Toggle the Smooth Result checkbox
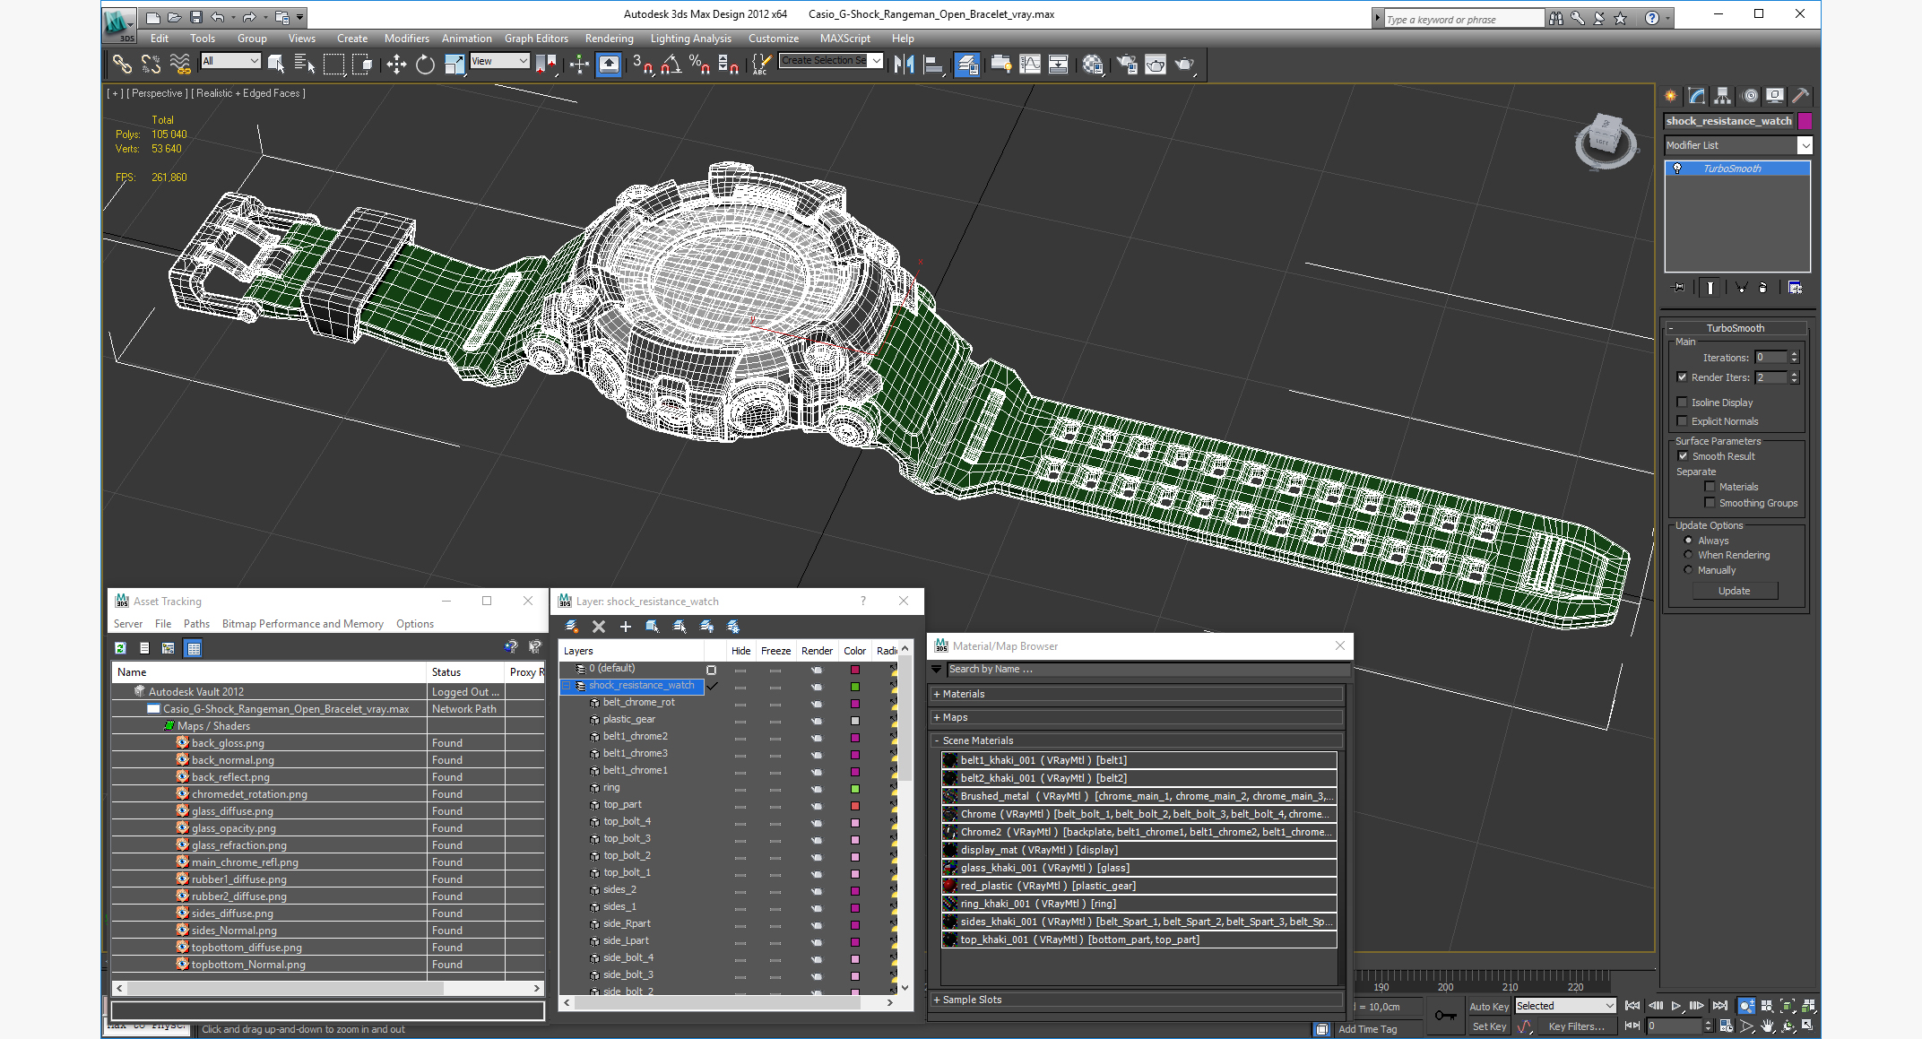The height and width of the screenshot is (1039, 1922). (1683, 456)
